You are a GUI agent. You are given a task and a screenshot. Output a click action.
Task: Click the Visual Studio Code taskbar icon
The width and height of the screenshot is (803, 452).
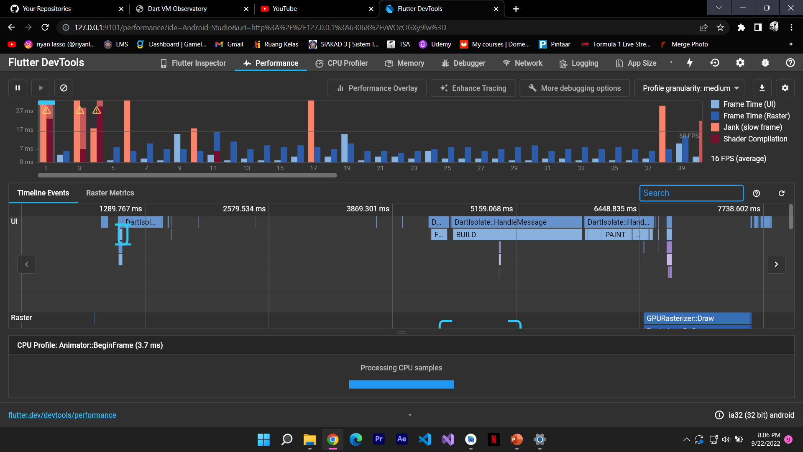click(425, 439)
